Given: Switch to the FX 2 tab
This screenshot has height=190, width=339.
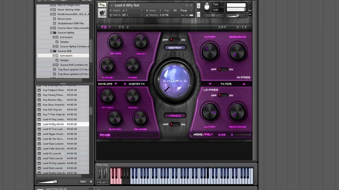Looking at the screenshot, I should pos(124,27).
